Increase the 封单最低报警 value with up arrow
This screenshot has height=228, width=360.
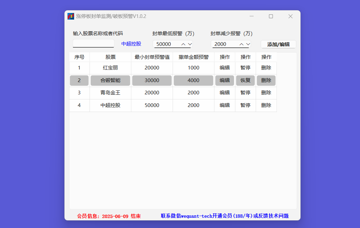(183, 44)
